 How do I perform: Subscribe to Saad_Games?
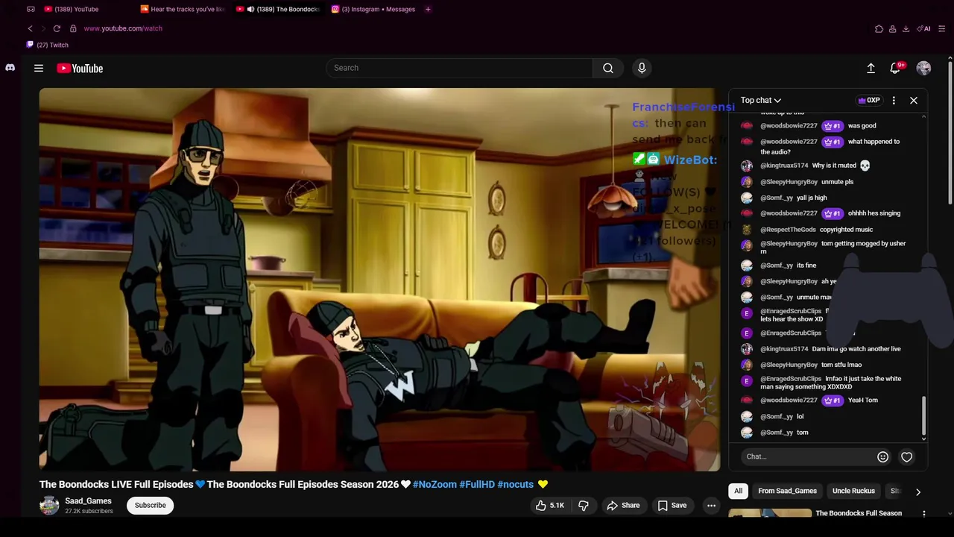click(150, 505)
